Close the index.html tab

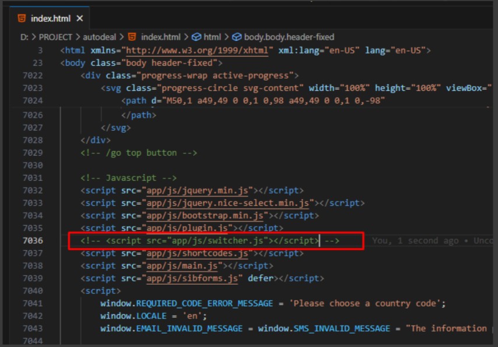point(80,19)
